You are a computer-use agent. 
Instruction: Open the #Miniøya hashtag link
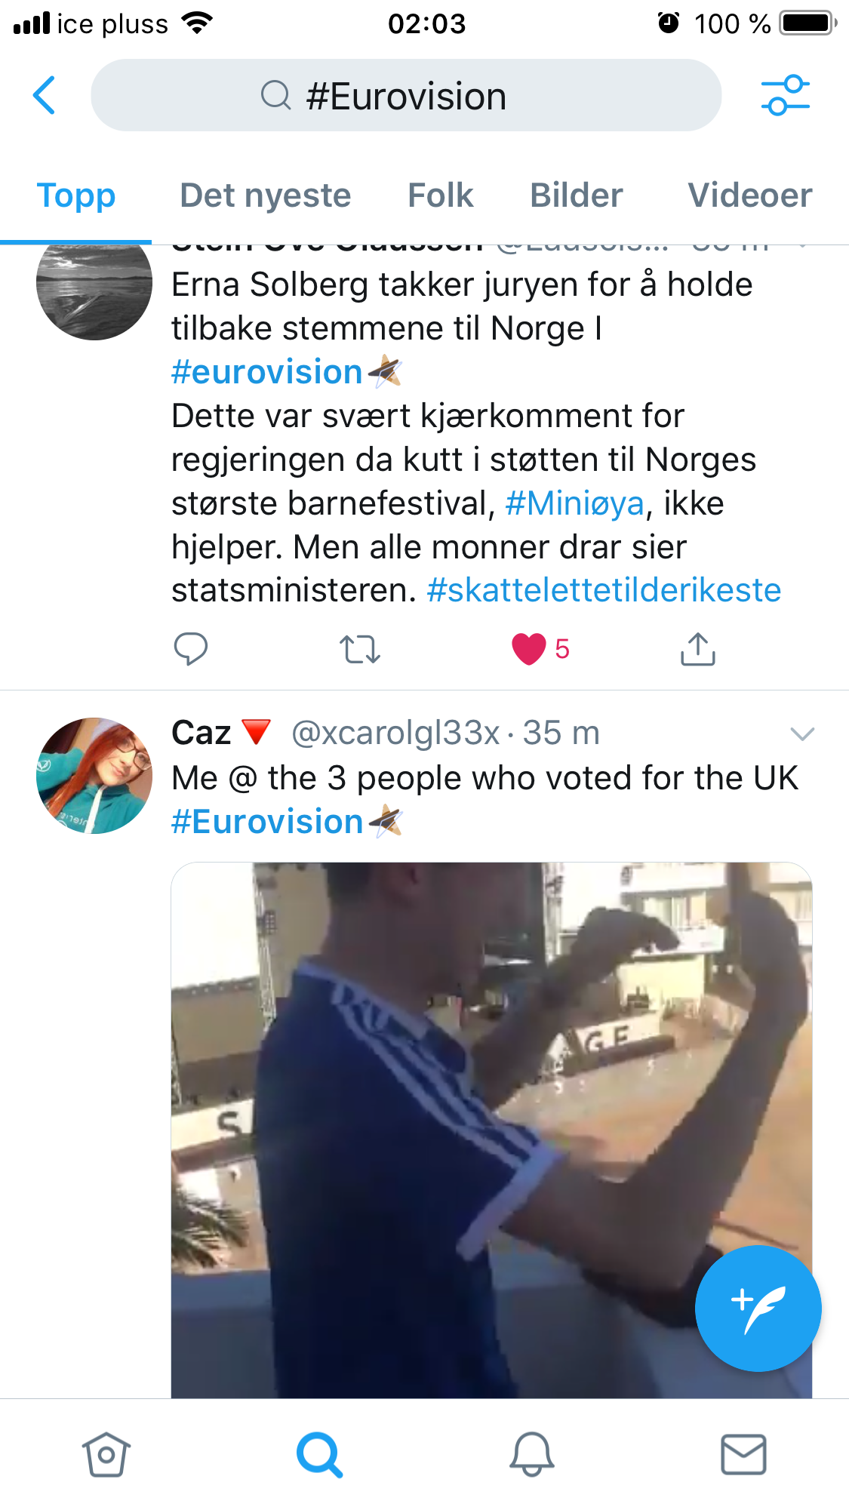click(574, 503)
